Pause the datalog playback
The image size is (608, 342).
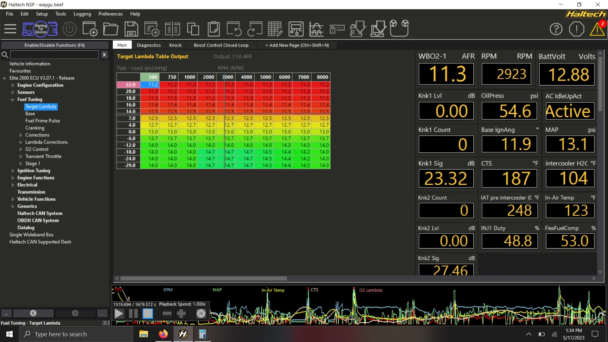click(x=133, y=313)
